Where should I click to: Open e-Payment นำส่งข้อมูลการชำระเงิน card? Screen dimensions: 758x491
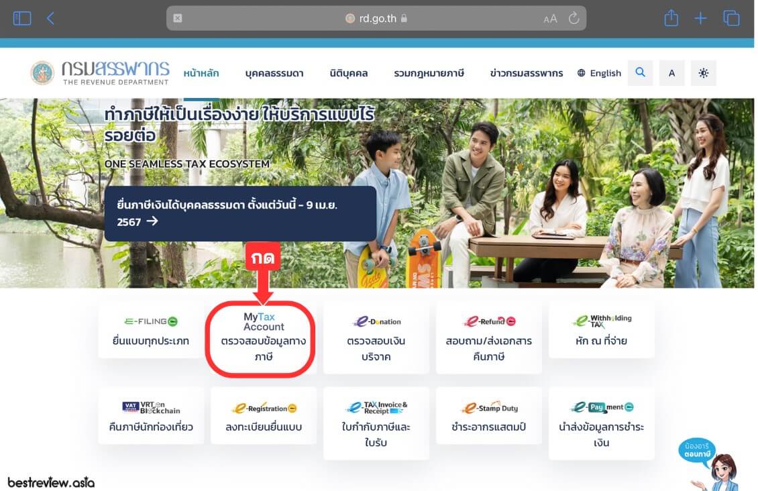tap(602, 423)
